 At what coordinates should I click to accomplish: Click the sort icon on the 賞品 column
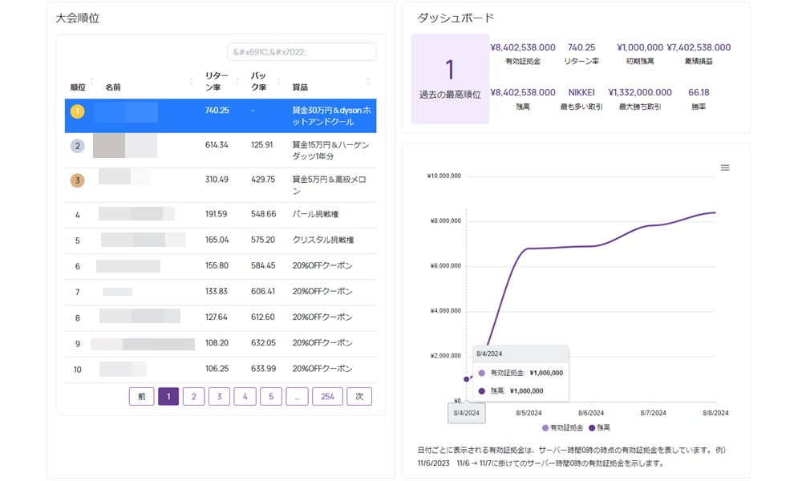tap(368, 82)
